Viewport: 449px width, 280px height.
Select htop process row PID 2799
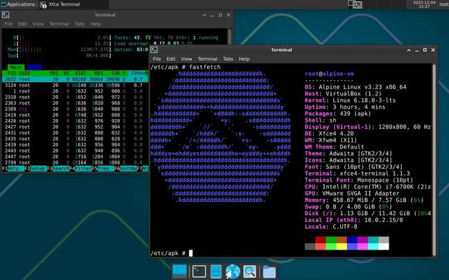coord(75,162)
